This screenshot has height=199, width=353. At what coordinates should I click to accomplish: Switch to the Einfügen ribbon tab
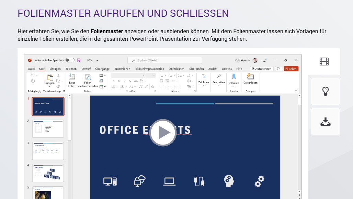55,69
